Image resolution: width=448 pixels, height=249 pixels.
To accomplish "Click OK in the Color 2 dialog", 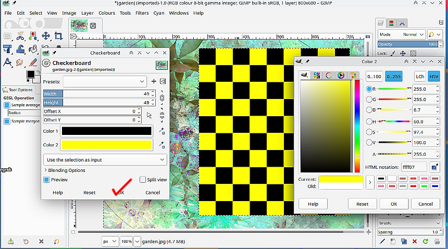I will pos(394,204).
